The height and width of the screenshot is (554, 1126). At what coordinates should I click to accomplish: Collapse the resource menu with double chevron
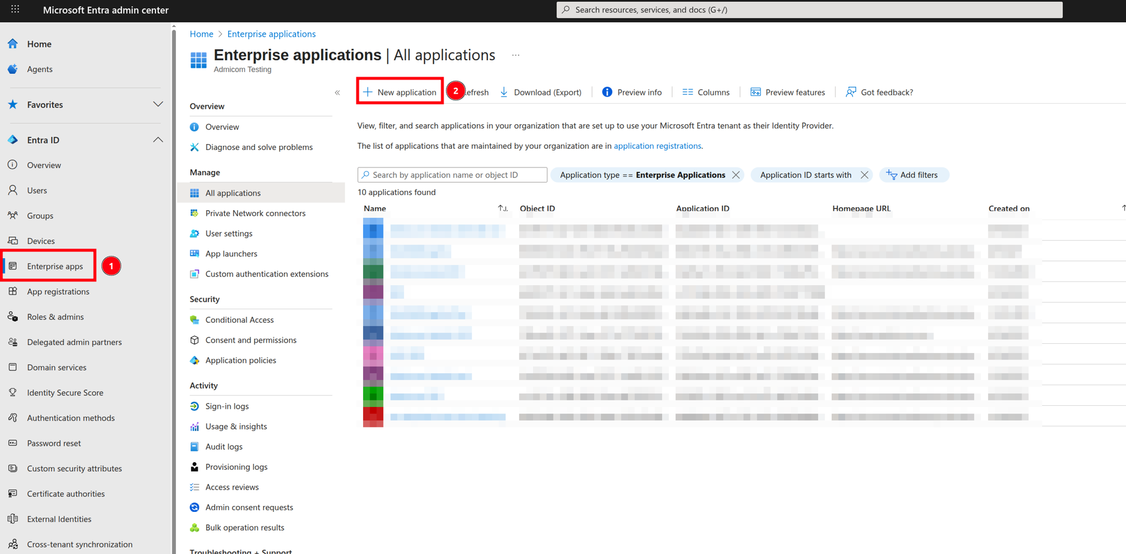(x=337, y=93)
